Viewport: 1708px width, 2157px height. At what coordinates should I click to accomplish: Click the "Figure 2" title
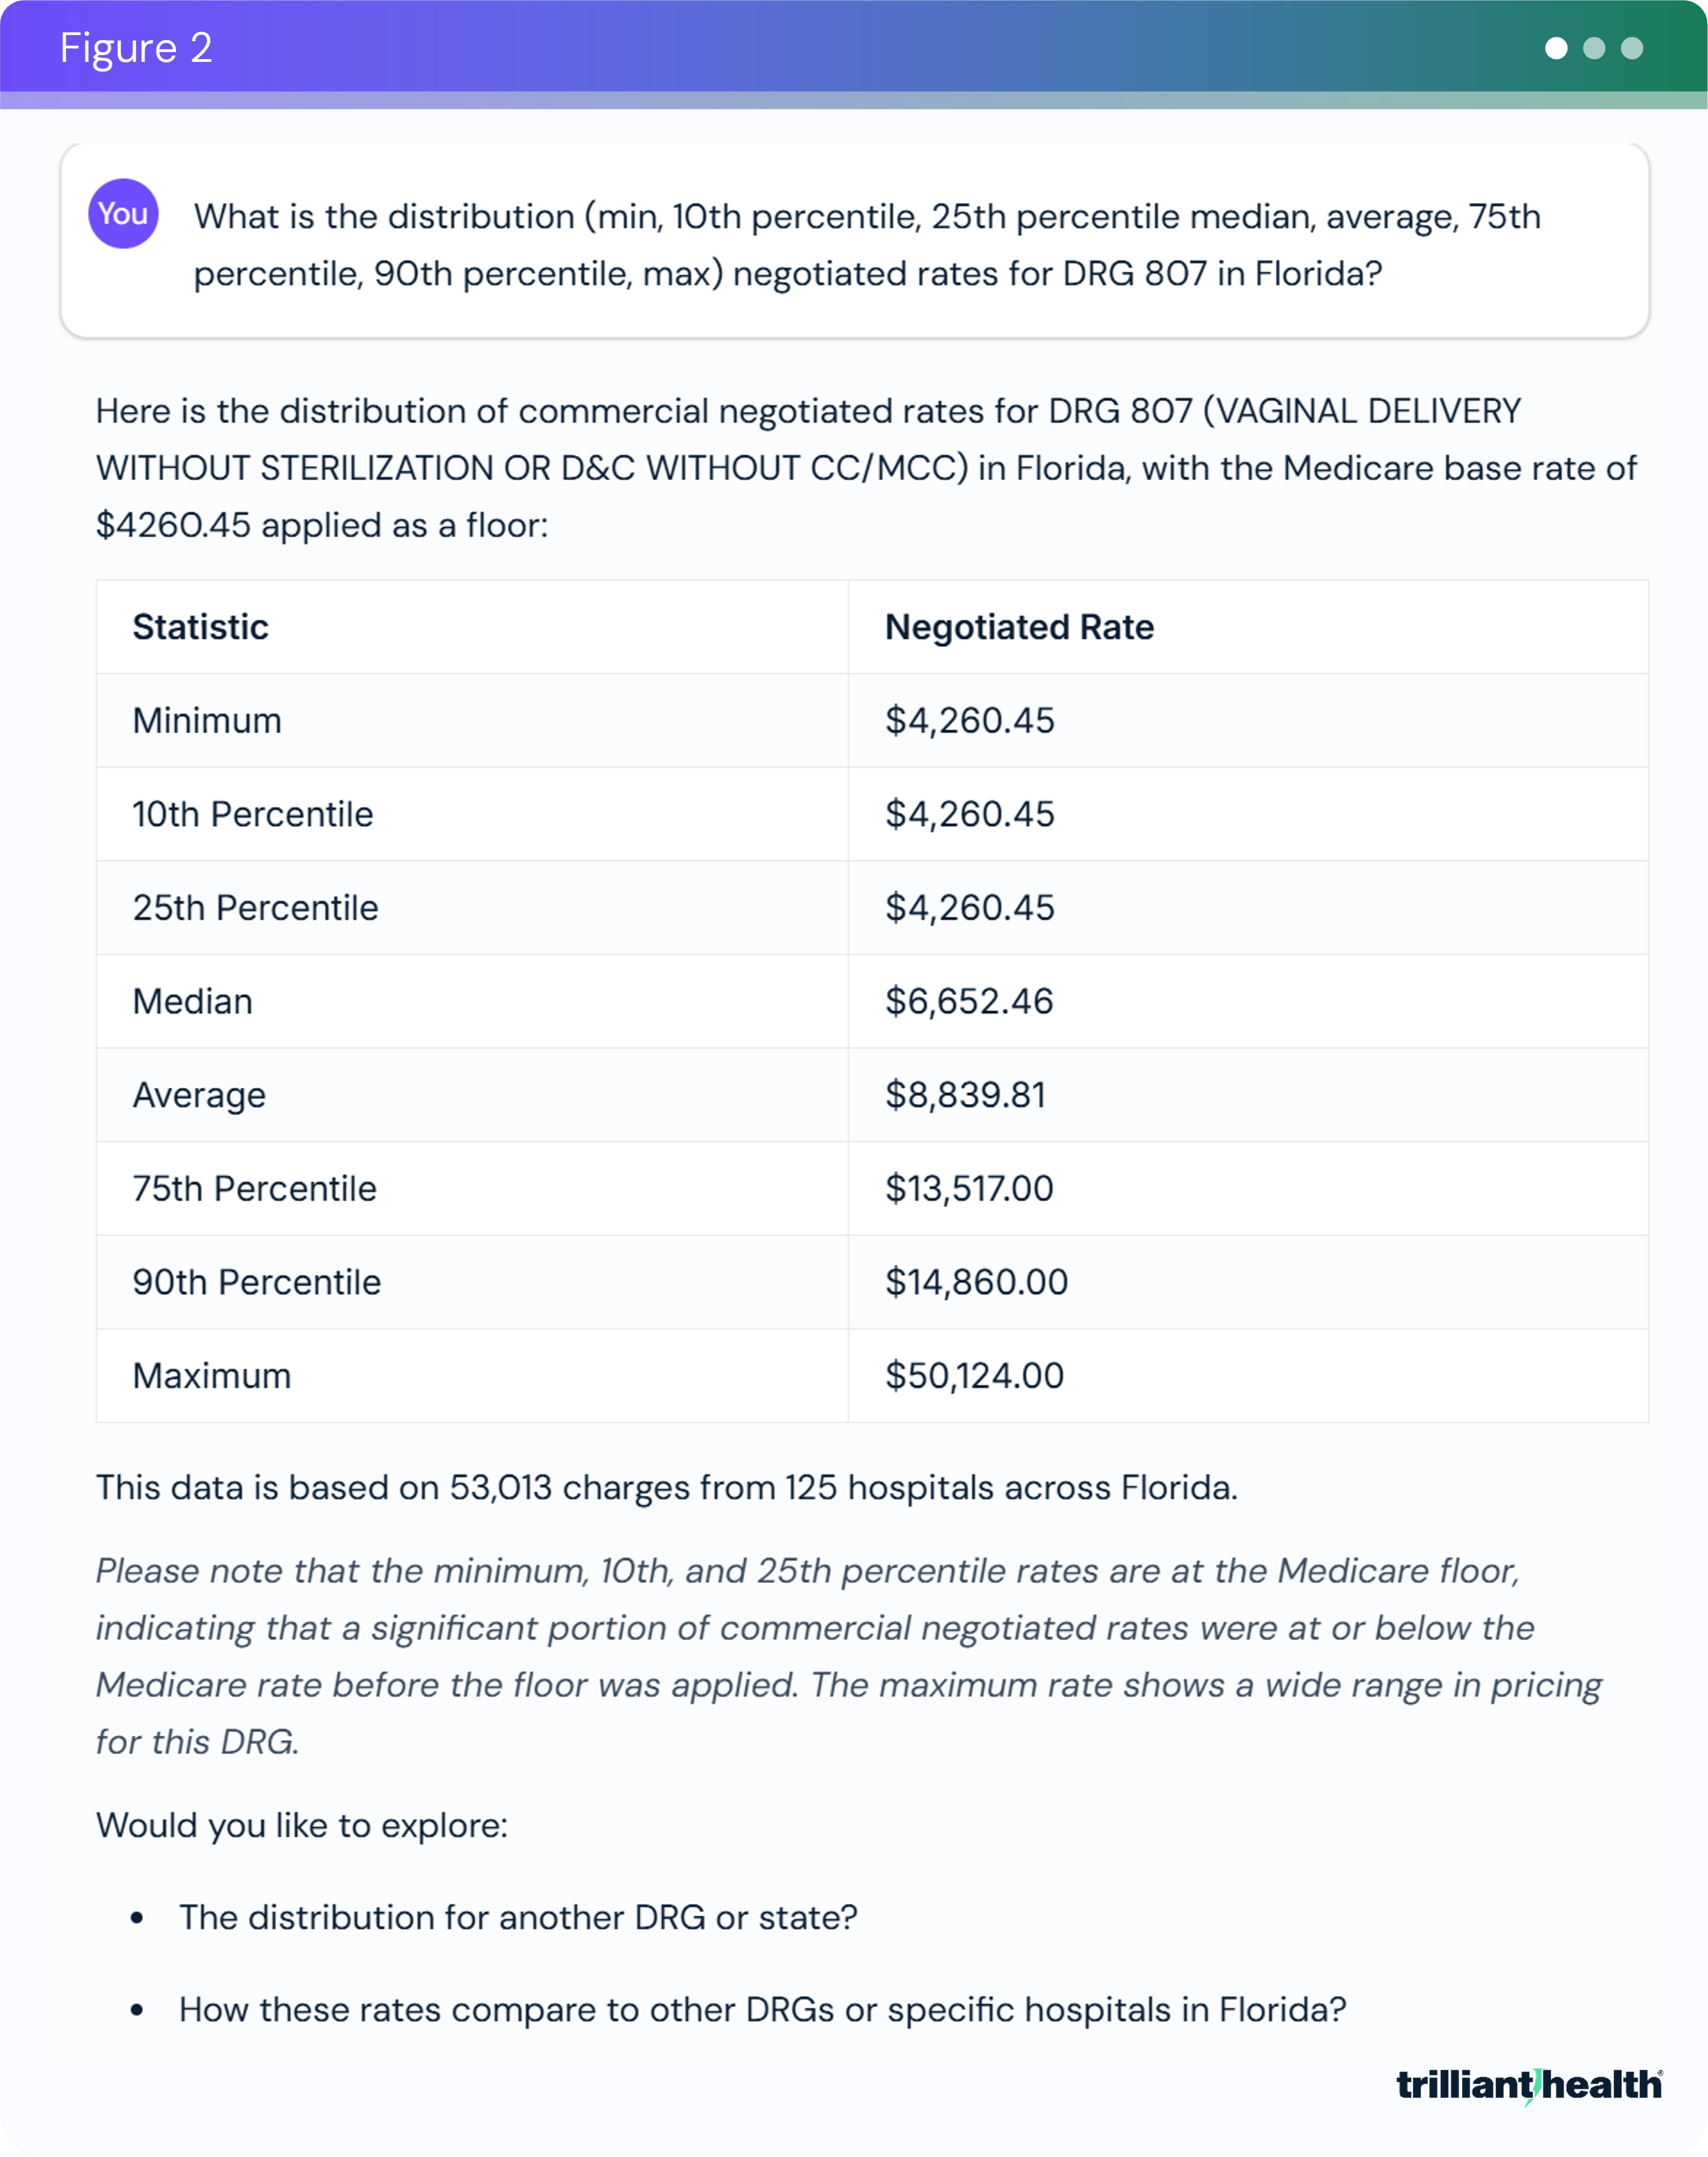(x=136, y=48)
